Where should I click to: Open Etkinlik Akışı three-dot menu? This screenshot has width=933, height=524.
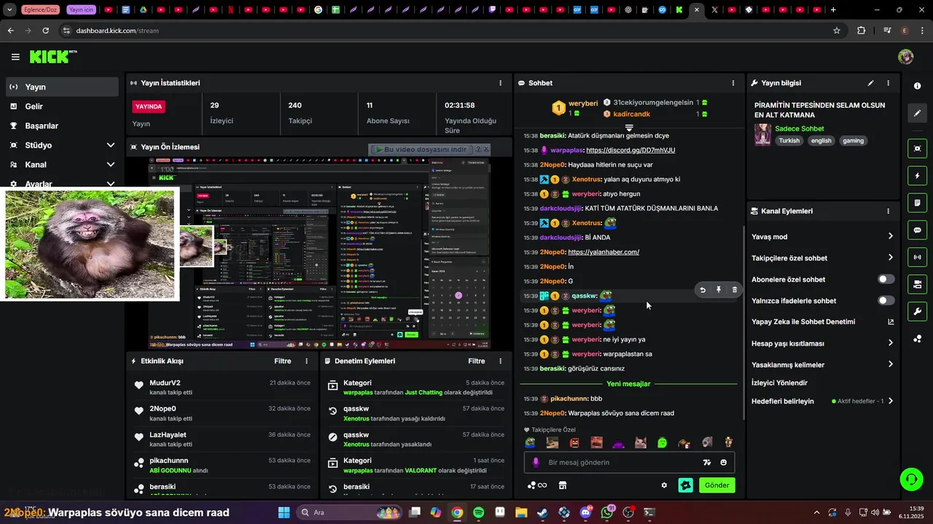pyautogui.click(x=306, y=361)
